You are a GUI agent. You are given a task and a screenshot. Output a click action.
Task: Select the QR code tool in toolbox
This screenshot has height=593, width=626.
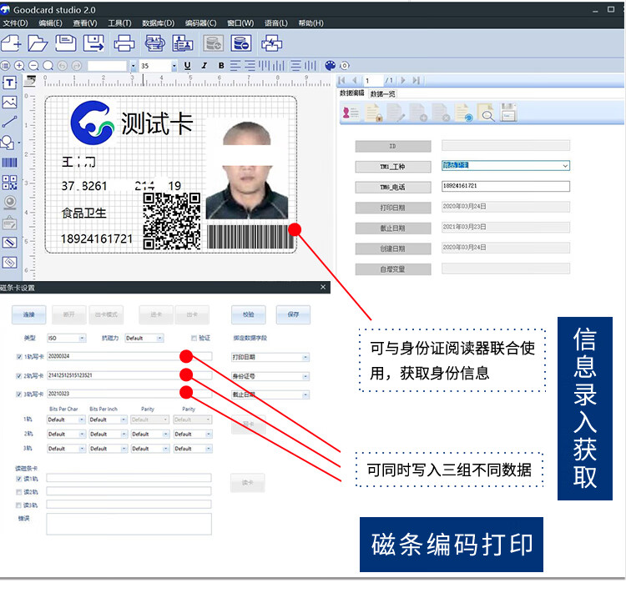pyautogui.click(x=9, y=183)
